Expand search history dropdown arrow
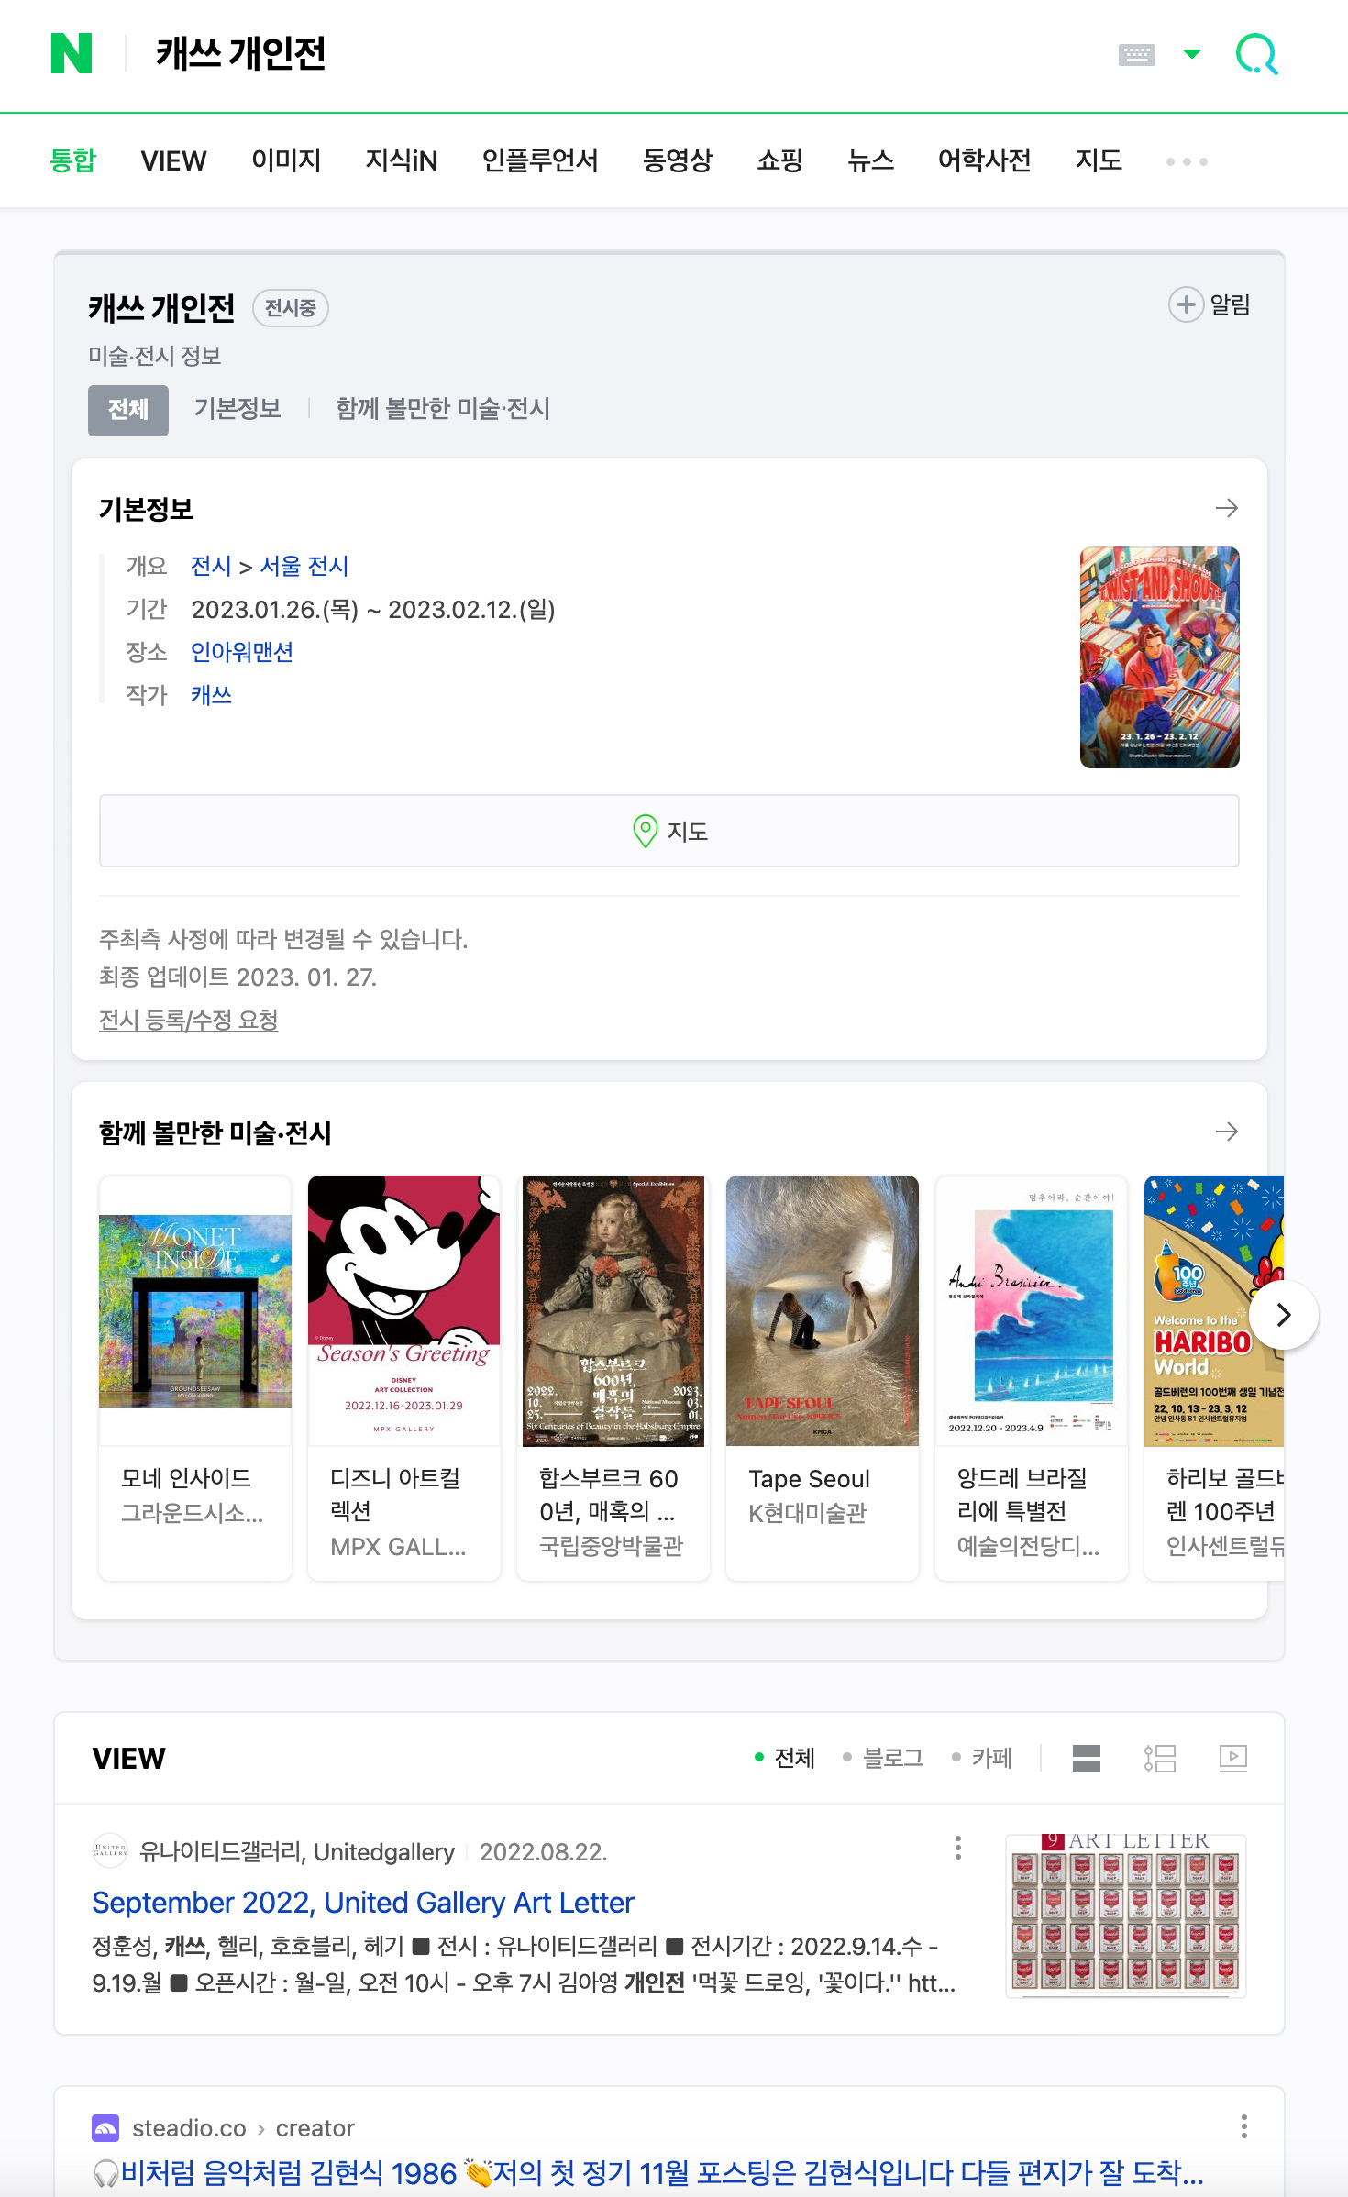 click(x=1192, y=54)
